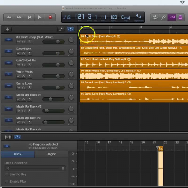188x188 pixels.
Task: Open the LCD display mode menu
Action: (67, 17)
